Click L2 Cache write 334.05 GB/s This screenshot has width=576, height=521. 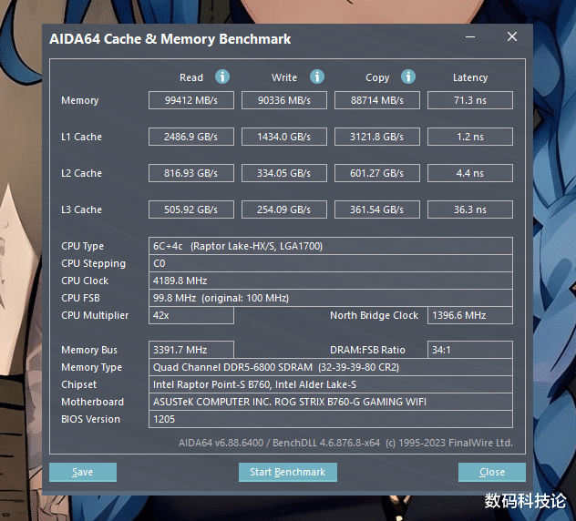284,173
